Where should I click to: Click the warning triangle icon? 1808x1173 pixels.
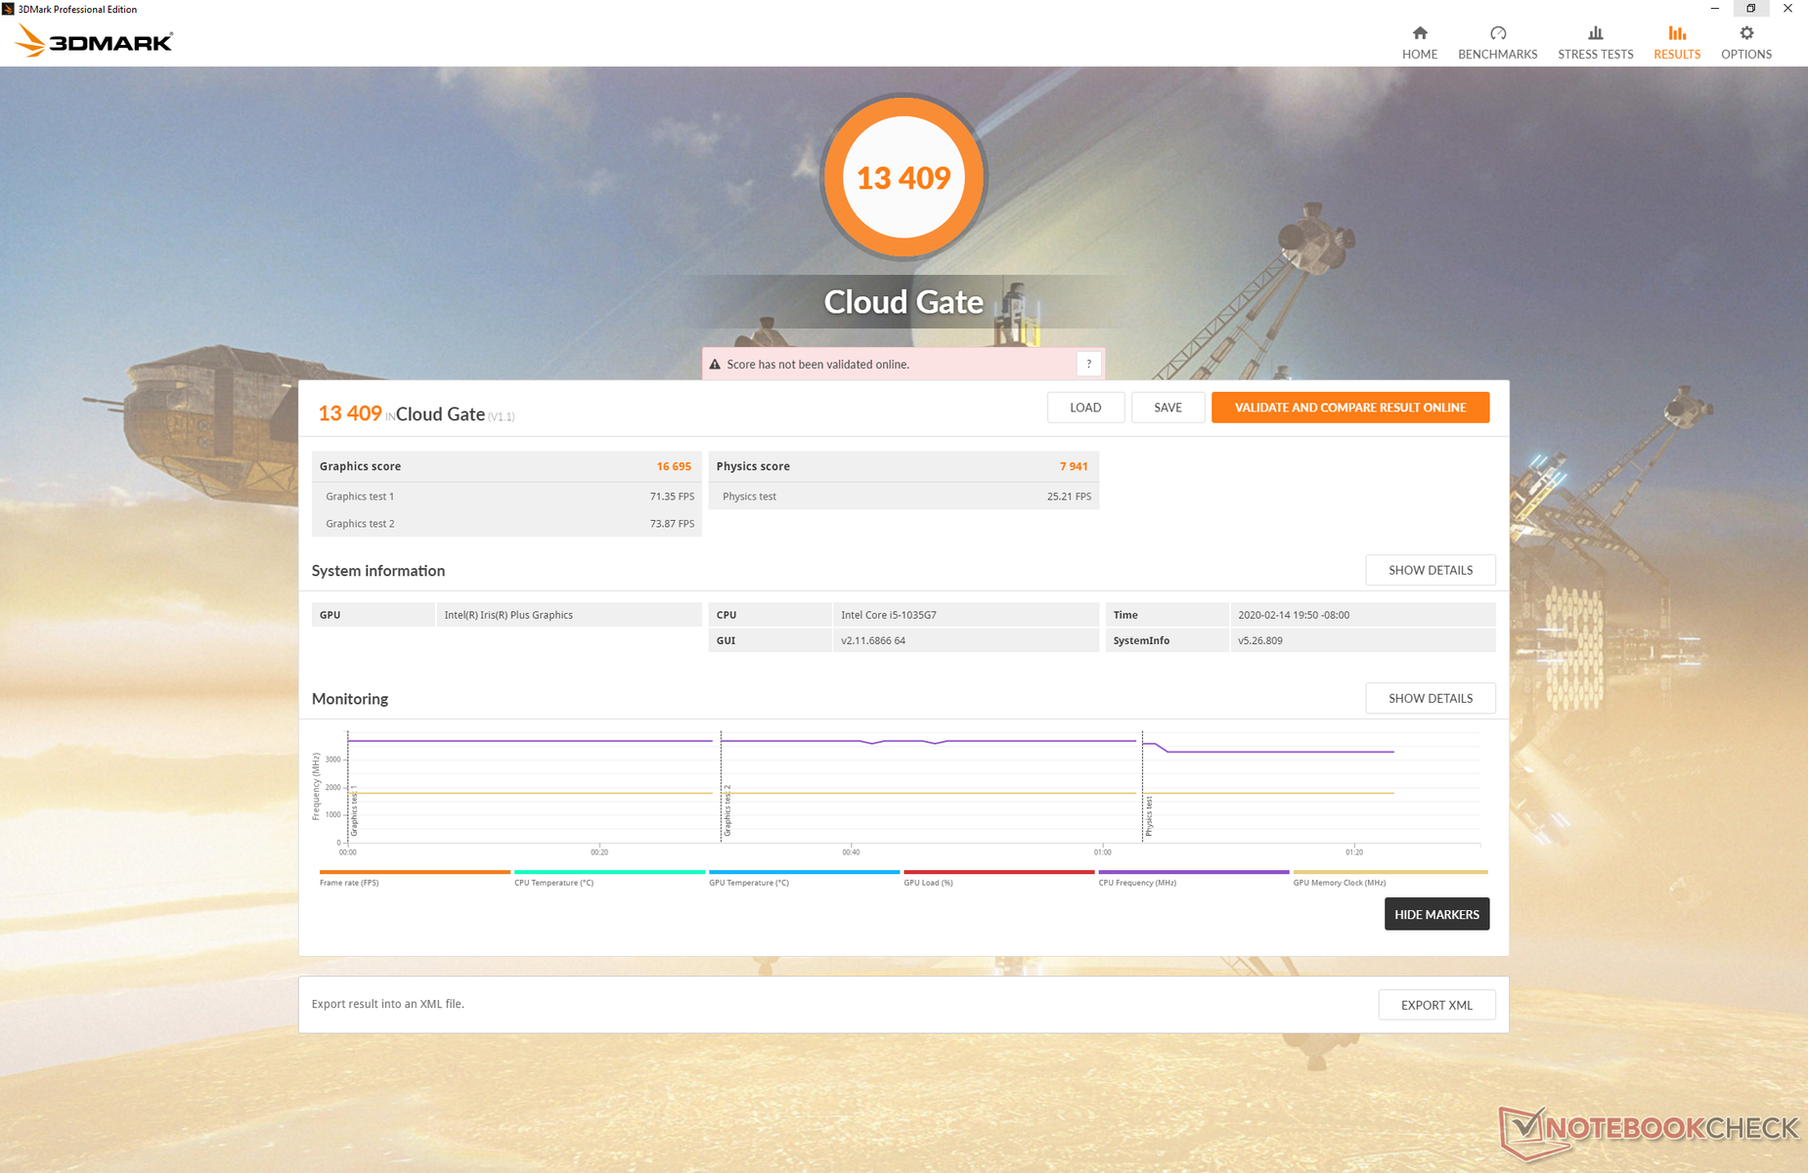point(715,365)
